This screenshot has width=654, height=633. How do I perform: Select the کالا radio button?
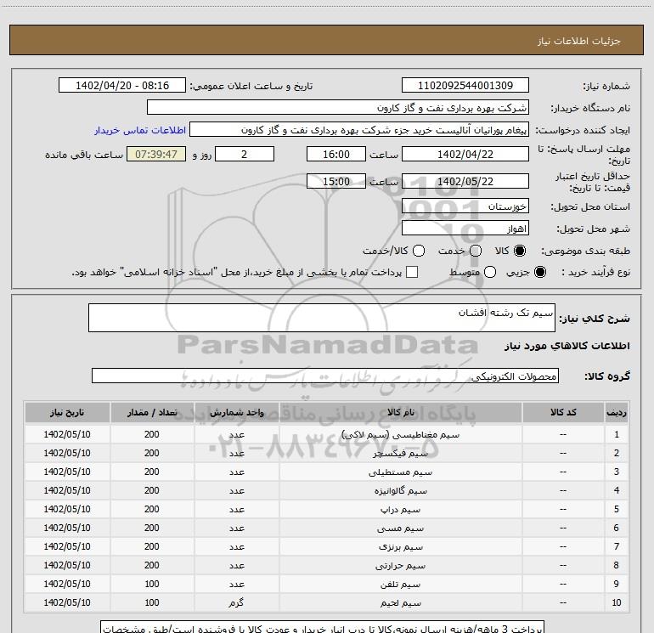click(520, 251)
